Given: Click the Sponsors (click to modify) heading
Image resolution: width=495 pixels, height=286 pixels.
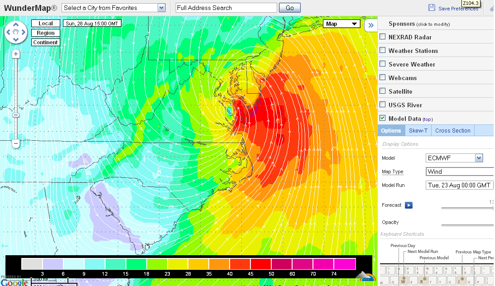Looking at the screenshot, I should click(x=419, y=24).
